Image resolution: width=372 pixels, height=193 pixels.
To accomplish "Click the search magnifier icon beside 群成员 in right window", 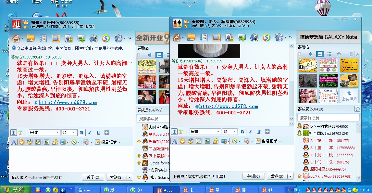I will (x=357, y=109).
